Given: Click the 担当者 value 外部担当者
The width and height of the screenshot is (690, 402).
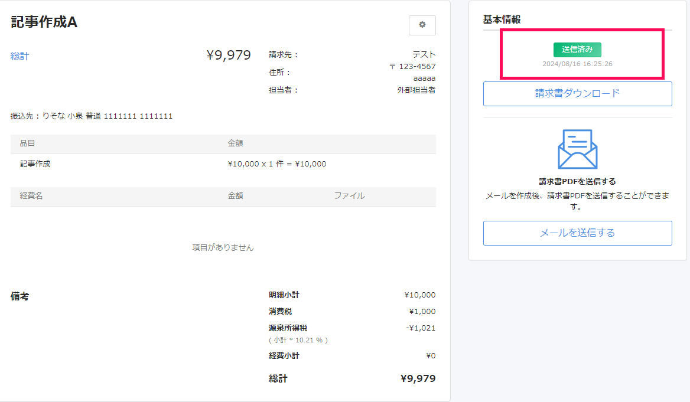Looking at the screenshot, I should tap(416, 90).
